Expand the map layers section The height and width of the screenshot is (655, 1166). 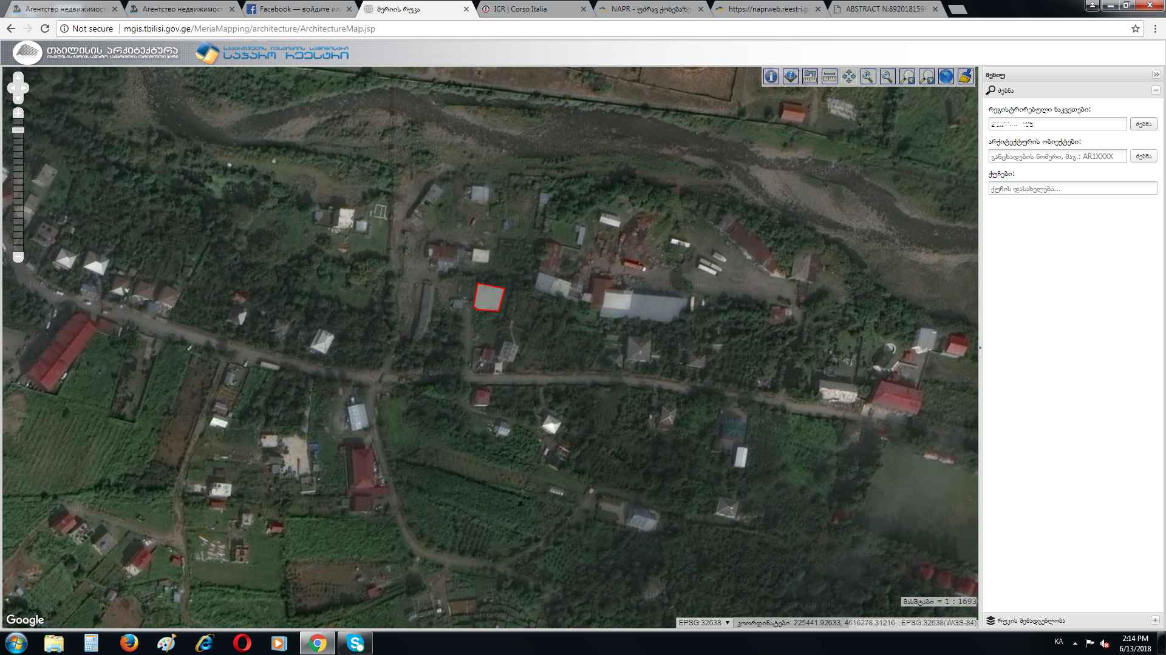1155,620
